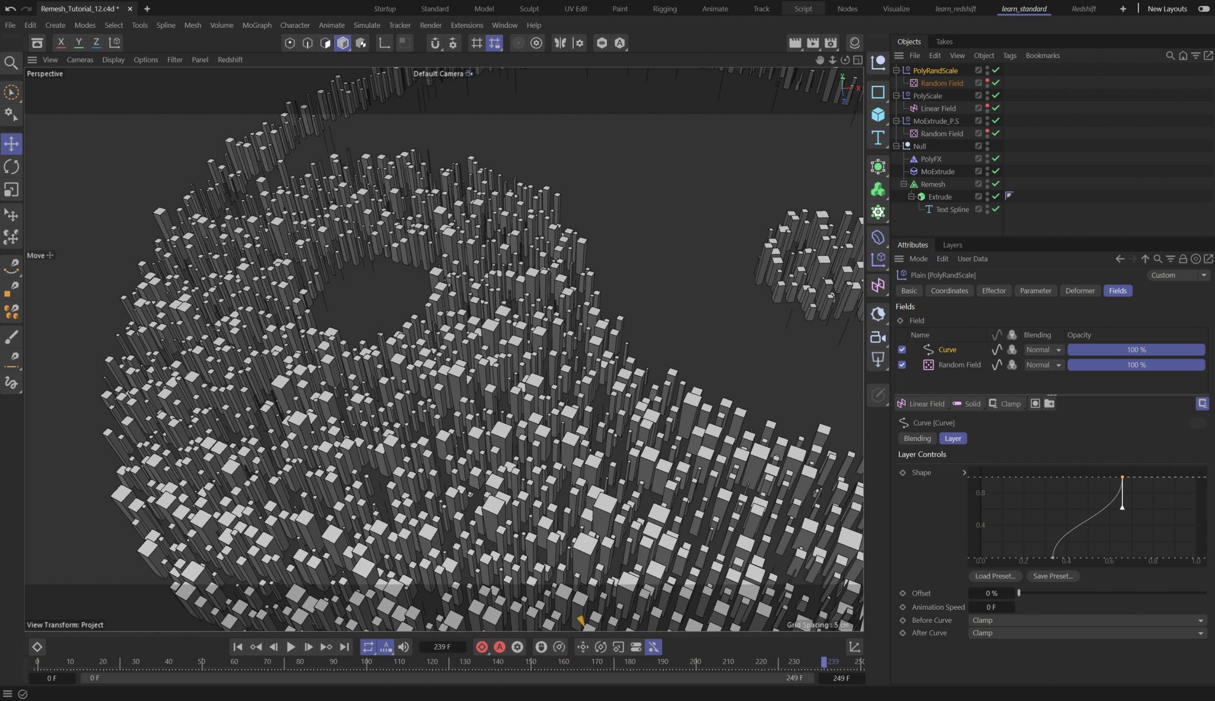Select the Brush paint tool
The image size is (1215, 701).
coord(11,337)
